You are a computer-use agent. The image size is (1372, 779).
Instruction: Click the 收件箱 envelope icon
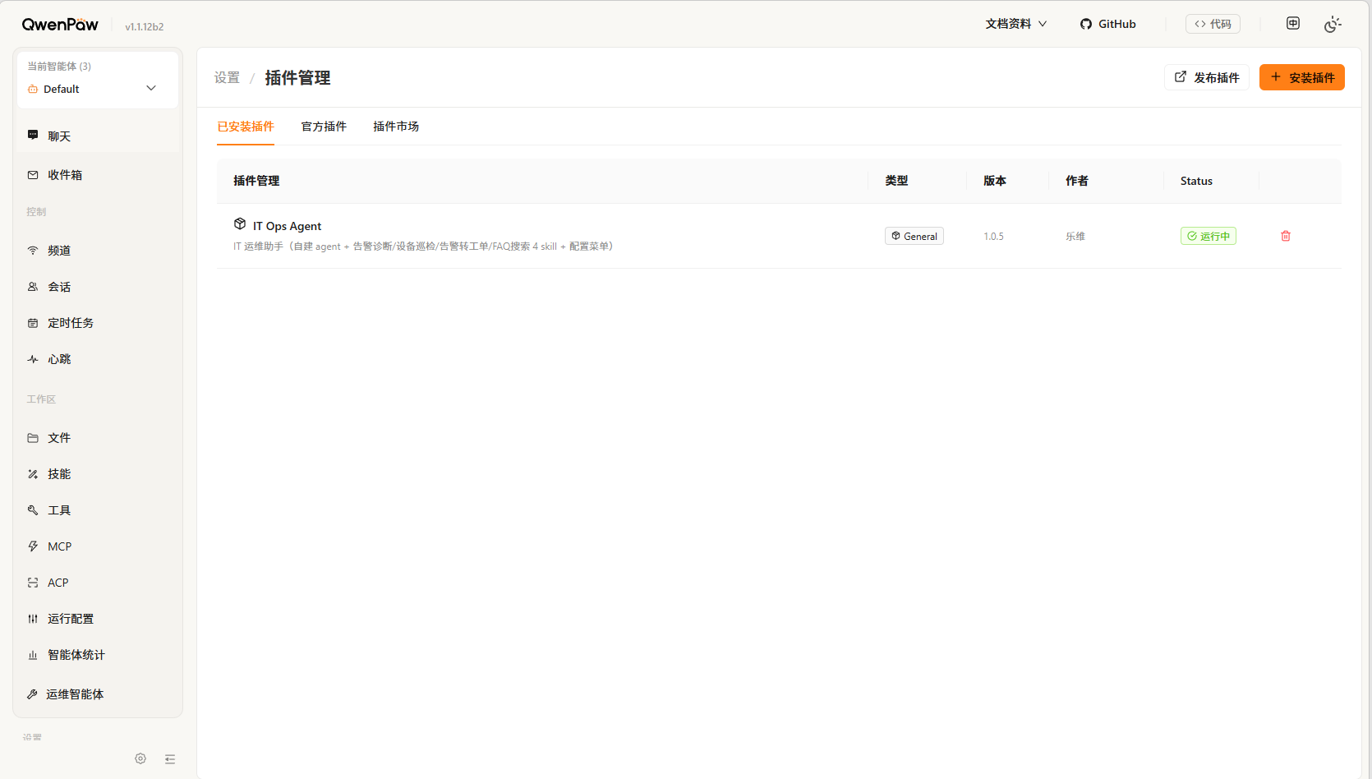pos(33,175)
